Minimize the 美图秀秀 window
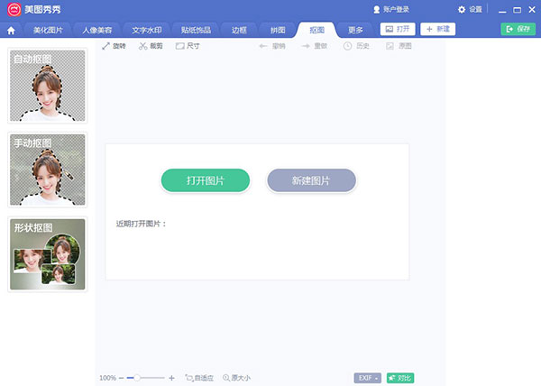Image resolution: width=541 pixels, height=386 pixels. (502, 10)
